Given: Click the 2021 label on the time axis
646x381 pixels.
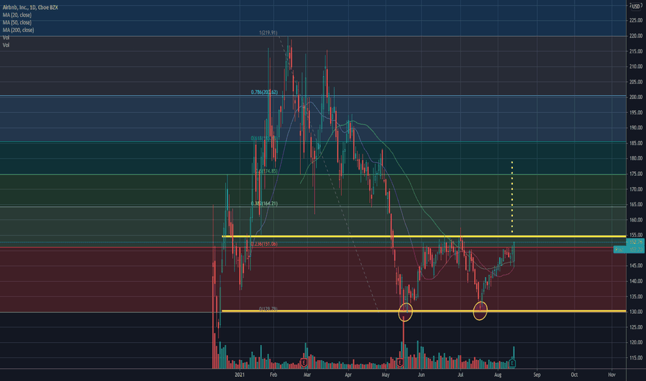Looking at the screenshot, I should [240, 375].
